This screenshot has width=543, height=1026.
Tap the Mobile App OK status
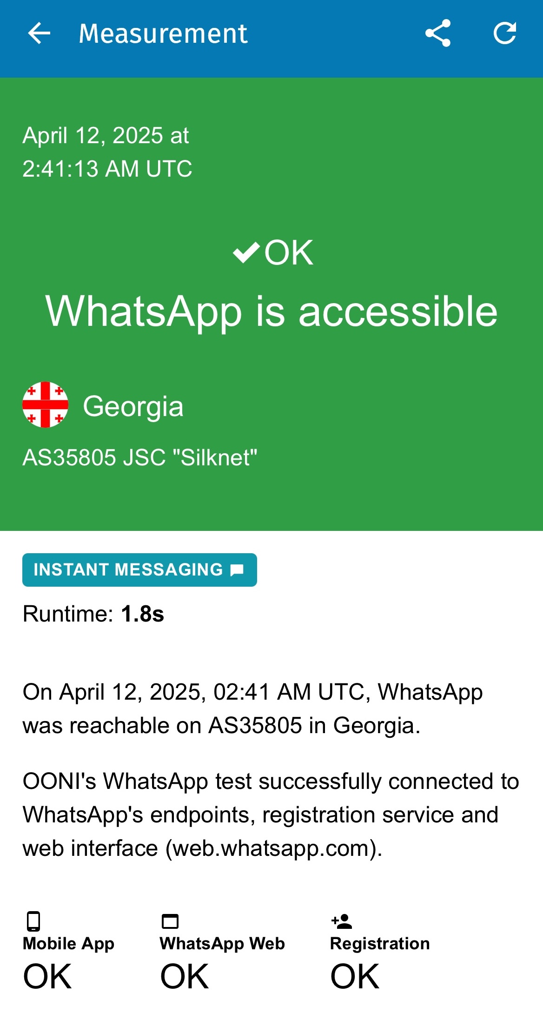47,977
